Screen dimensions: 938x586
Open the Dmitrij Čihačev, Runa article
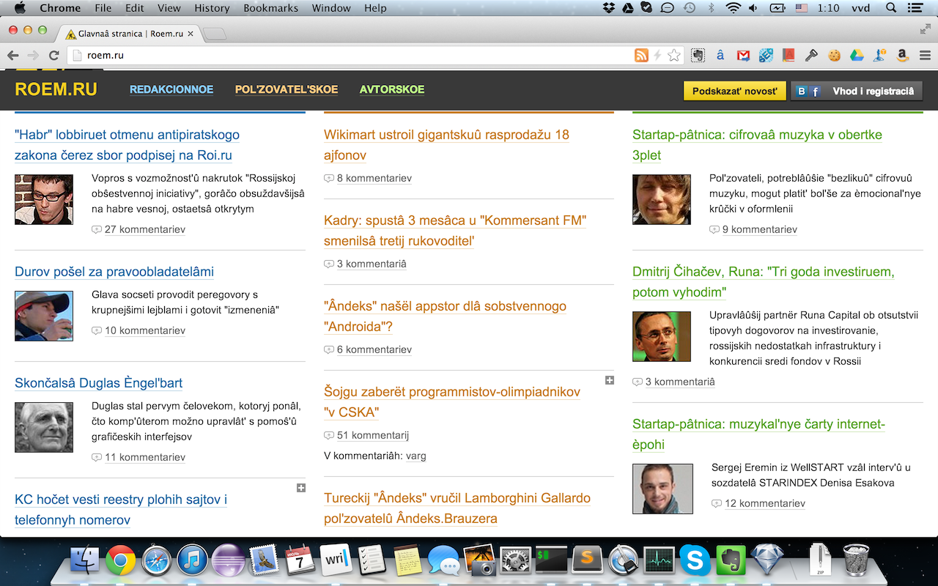(x=764, y=282)
